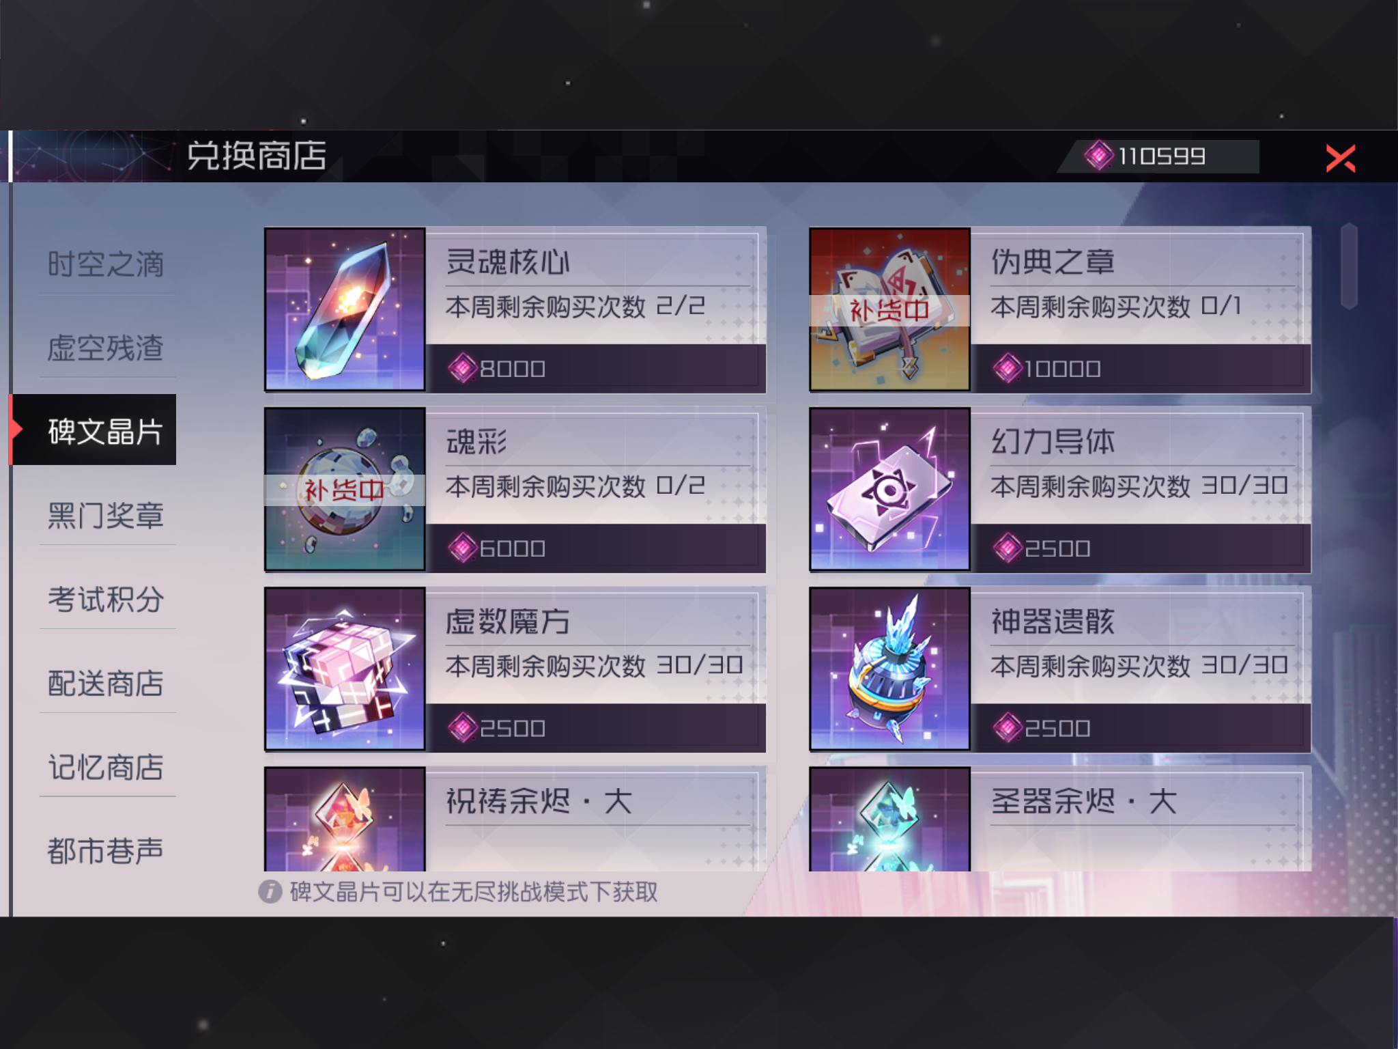Viewport: 1398px width, 1049px height.
Task: Close the 兑换商店 exchange shop
Action: [1340, 158]
